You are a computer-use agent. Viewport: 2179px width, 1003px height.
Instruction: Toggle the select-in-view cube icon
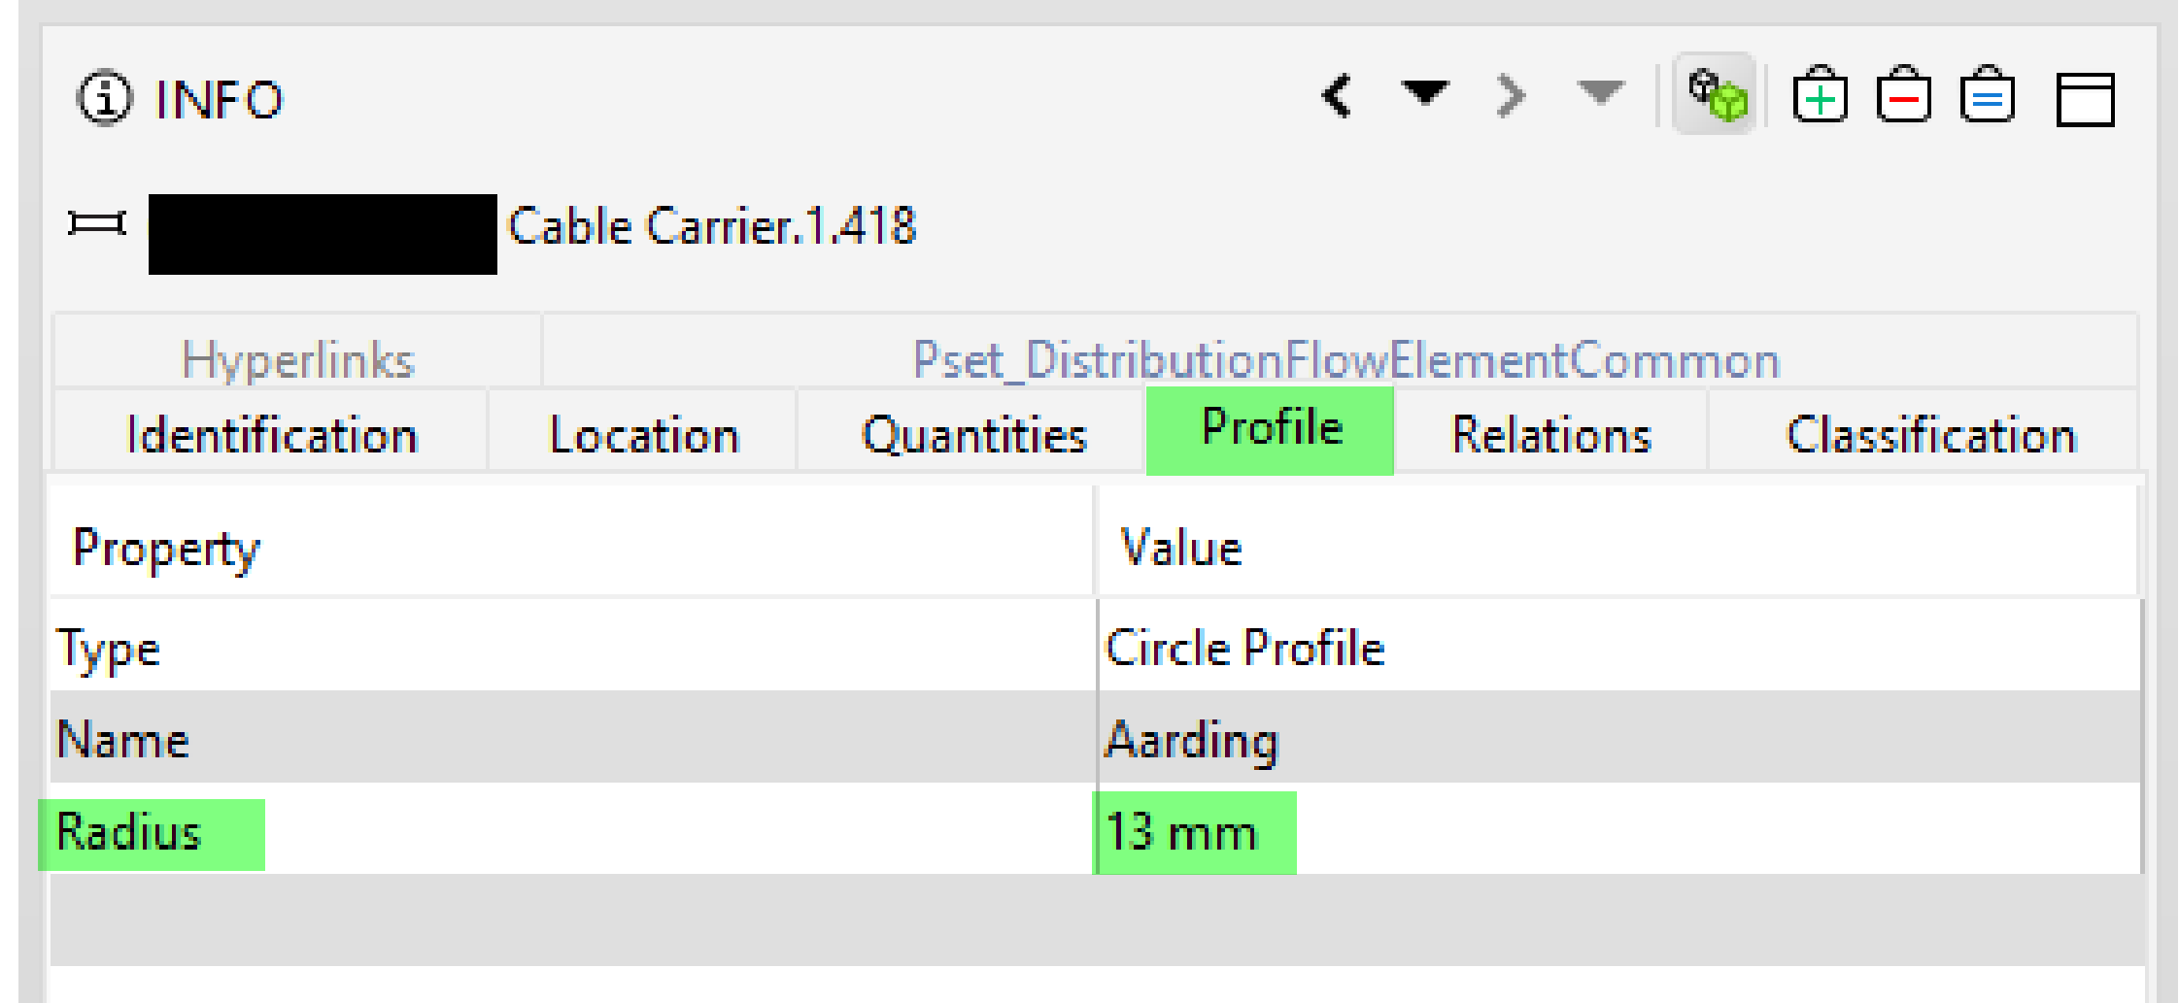point(1715,94)
